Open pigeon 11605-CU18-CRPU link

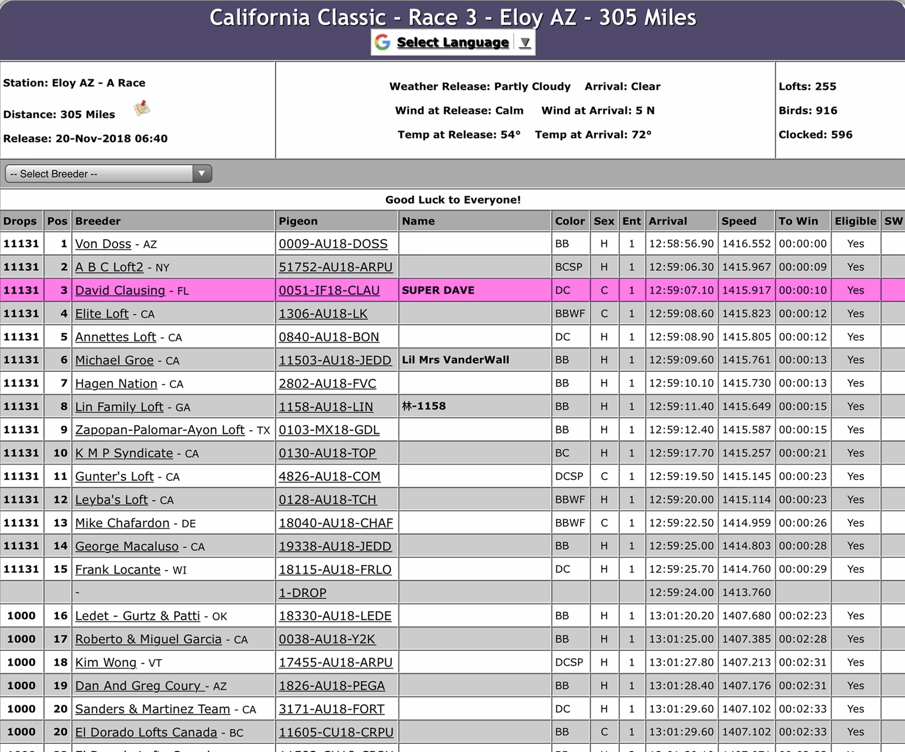(336, 732)
